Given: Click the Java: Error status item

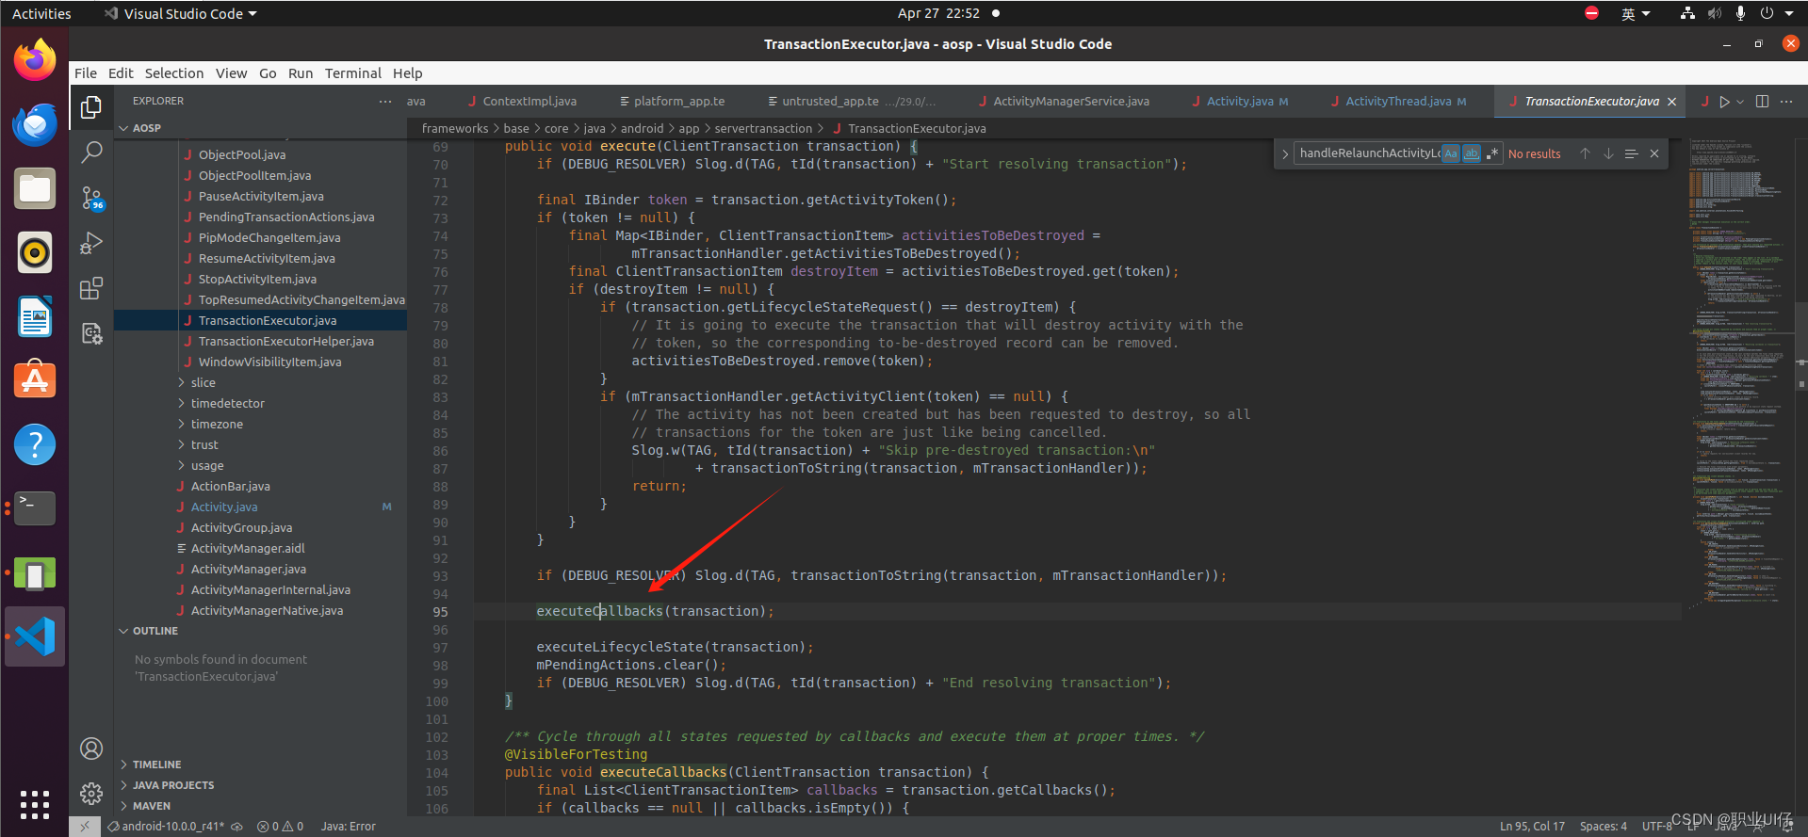Looking at the screenshot, I should point(349,827).
